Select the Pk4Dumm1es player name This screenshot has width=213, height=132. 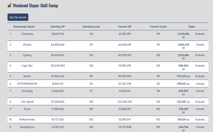(x=27, y=119)
